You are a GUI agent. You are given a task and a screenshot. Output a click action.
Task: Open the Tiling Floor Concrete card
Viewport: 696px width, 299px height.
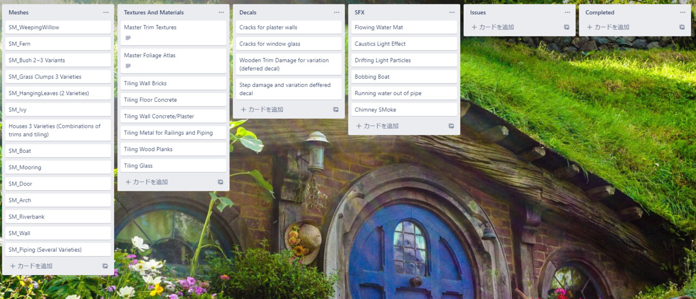coord(173,100)
